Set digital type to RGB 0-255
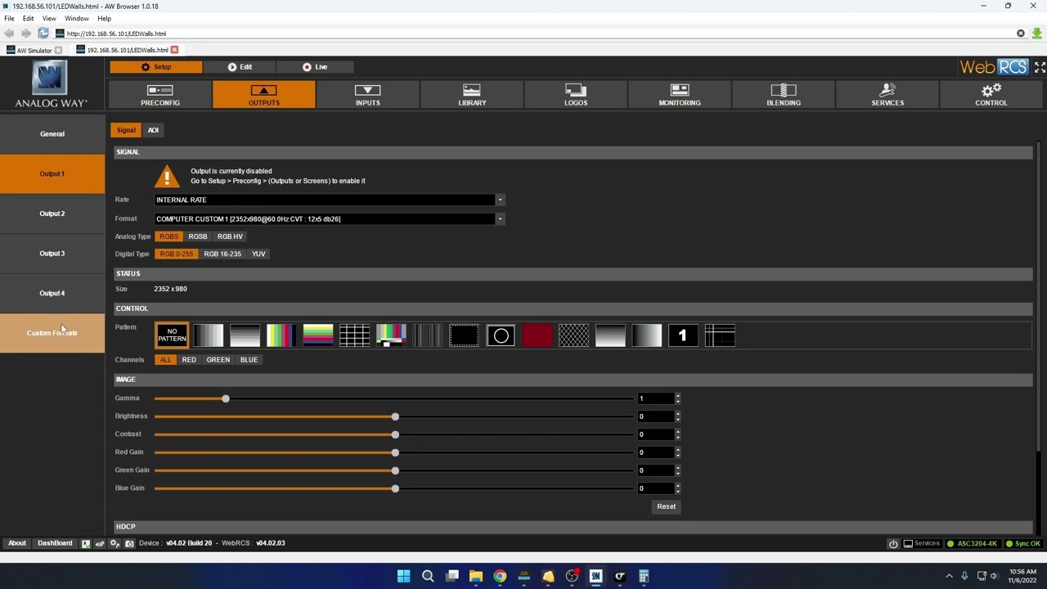This screenshot has height=589, width=1047. tap(176, 254)
